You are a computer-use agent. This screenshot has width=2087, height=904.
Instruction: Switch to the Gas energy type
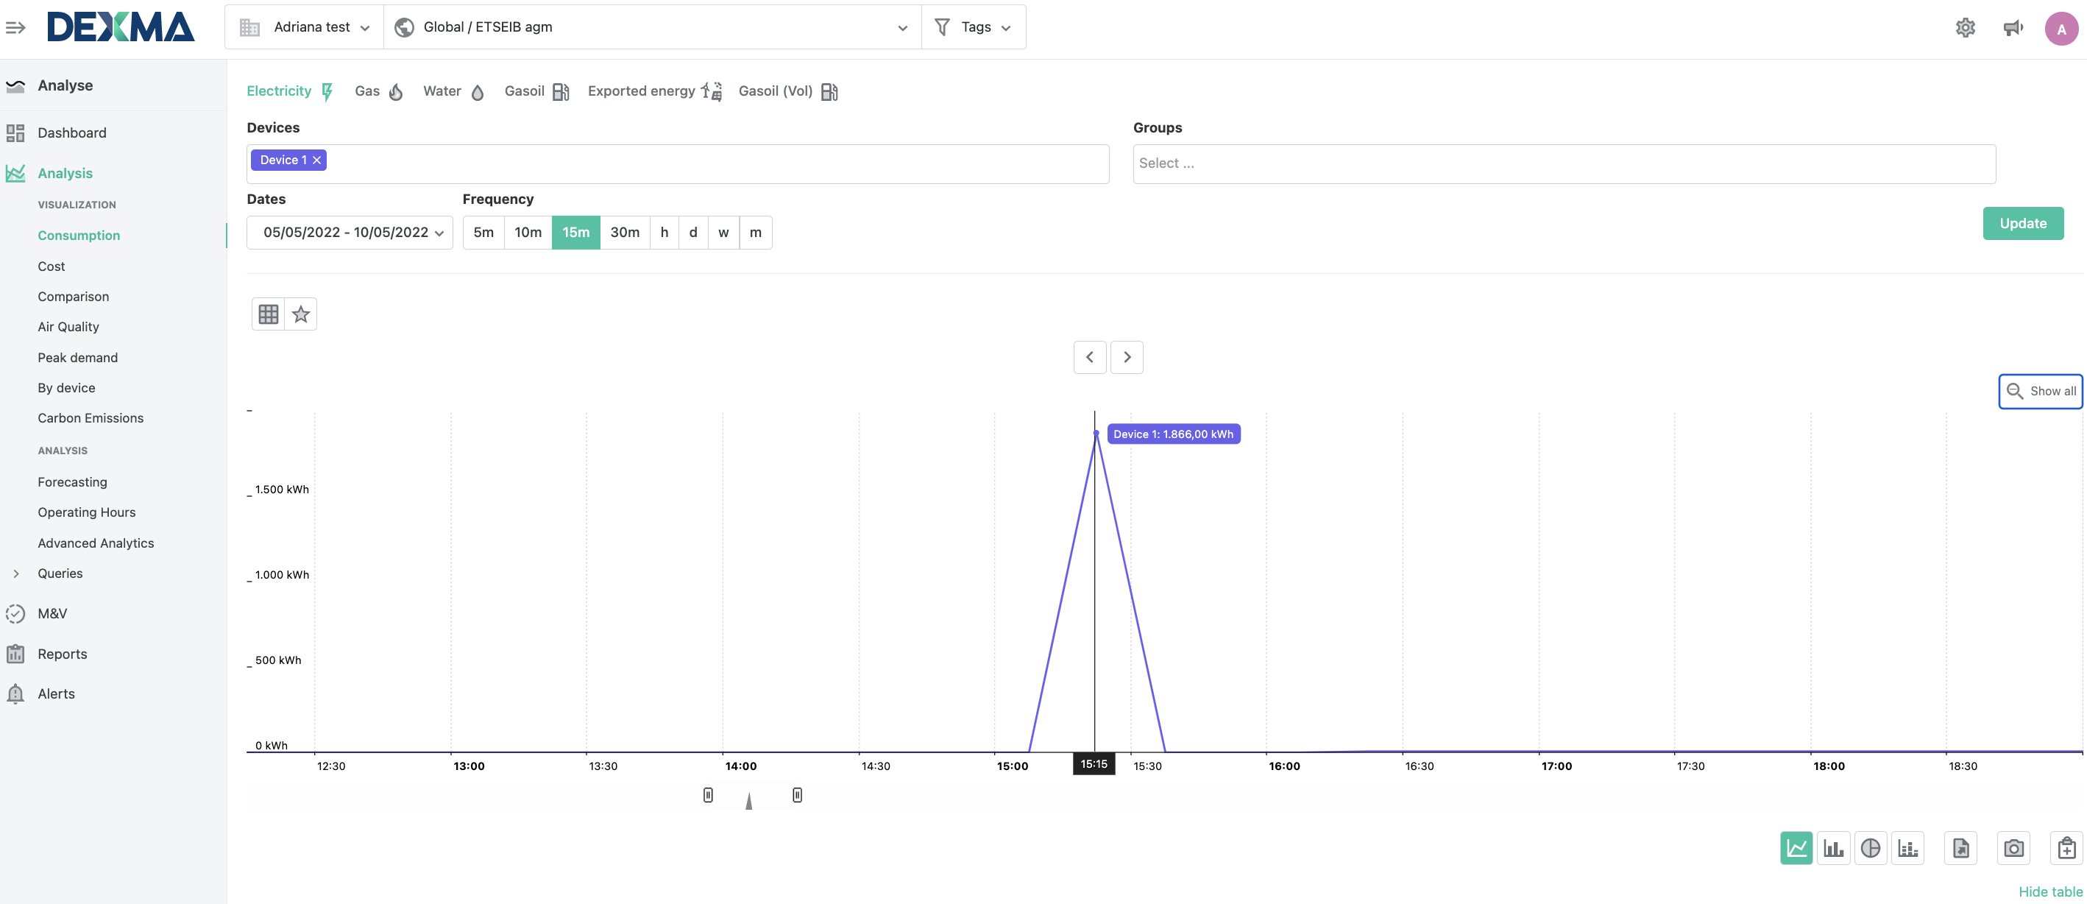coord(378,91)
